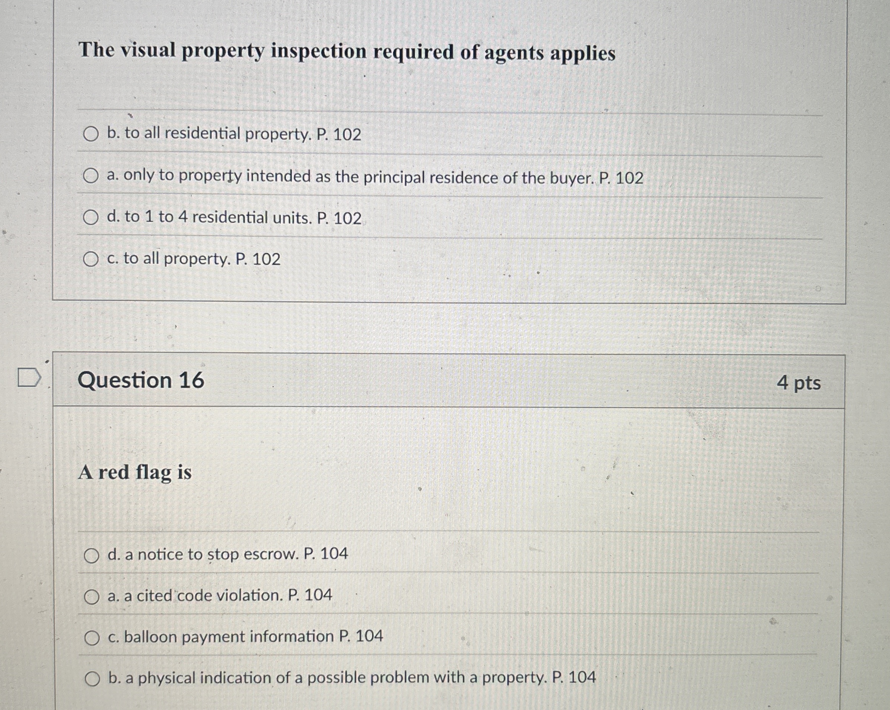Select radio 'c. balloon payment information'
The height and width of the screenshot is (710, 890).
92,638
